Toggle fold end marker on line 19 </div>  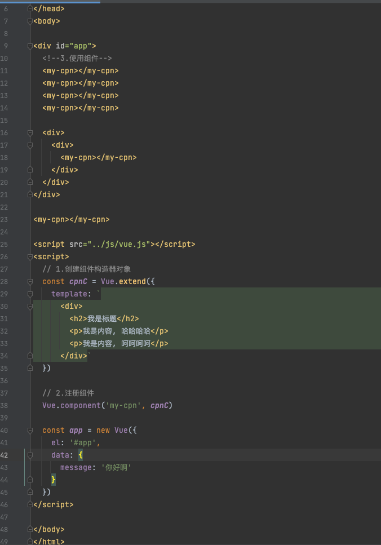30,170
